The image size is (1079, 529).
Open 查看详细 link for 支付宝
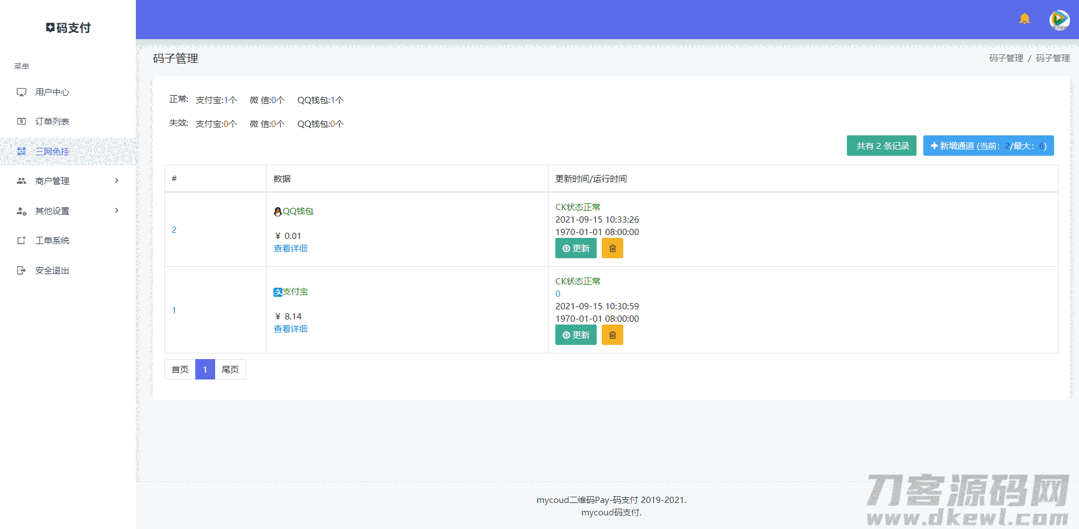pyautogui.click(x=290, y=329)
